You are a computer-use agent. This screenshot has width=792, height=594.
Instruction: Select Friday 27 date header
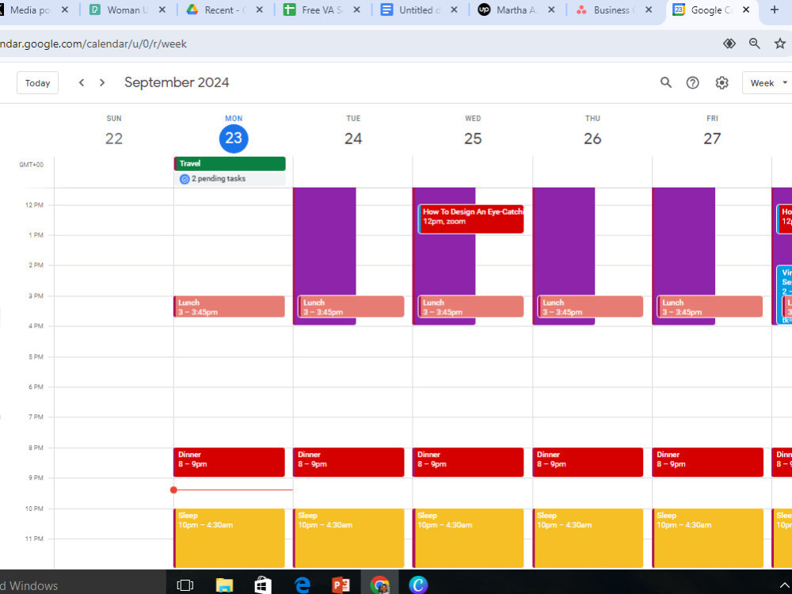pos(712,139)
